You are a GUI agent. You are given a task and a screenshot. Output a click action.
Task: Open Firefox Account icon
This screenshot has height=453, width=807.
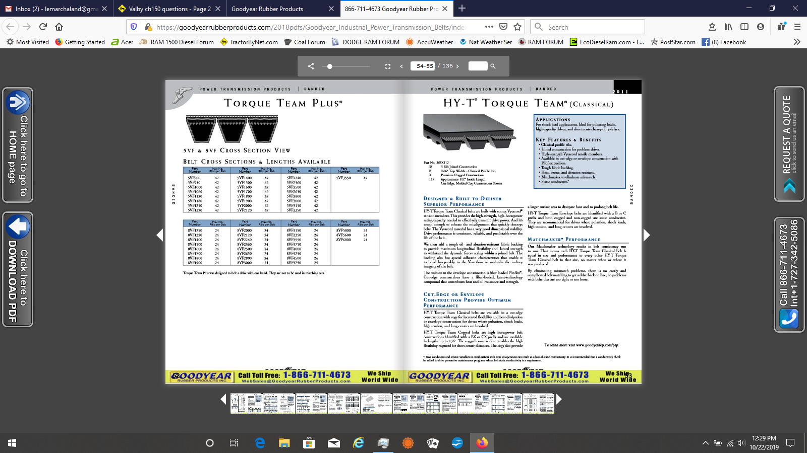click(x=761, y=27)
